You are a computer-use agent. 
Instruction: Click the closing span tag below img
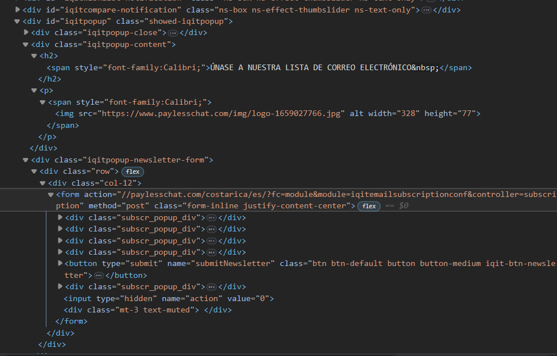click(x=63, y=125)
